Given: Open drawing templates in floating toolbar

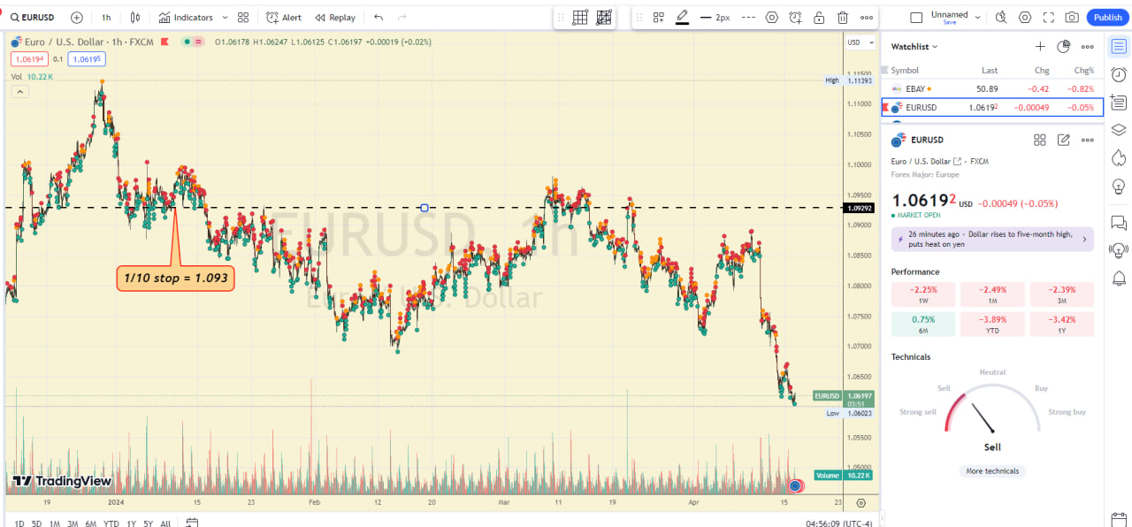Looking at the screenshot, I should (x=658, y=18).
